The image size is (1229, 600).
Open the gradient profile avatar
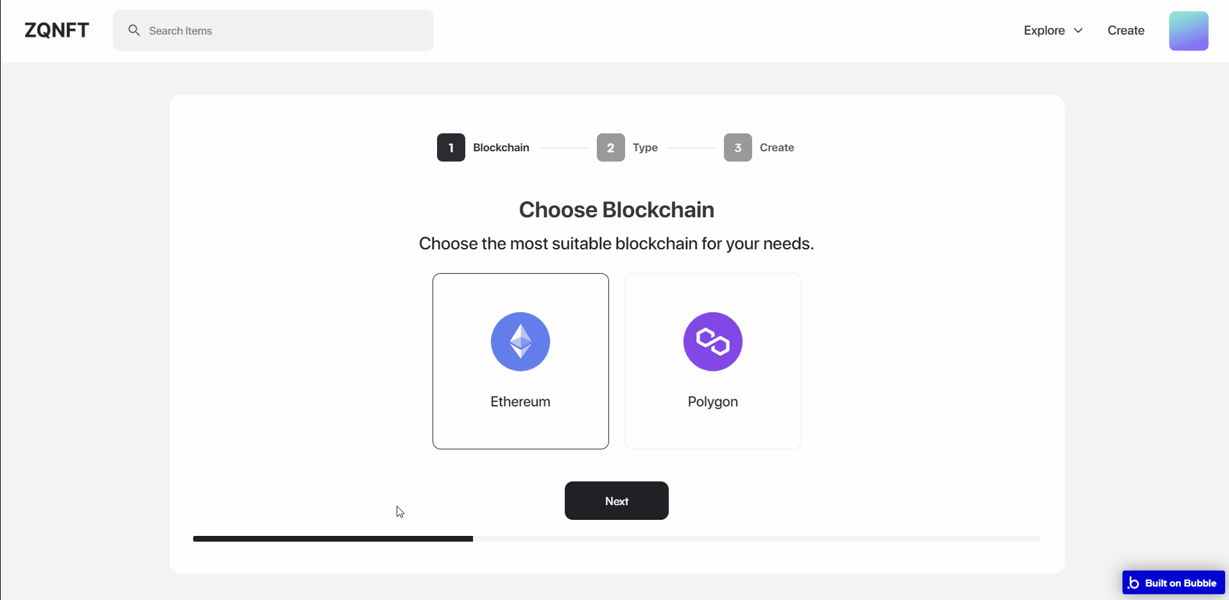click(1189, 31)
